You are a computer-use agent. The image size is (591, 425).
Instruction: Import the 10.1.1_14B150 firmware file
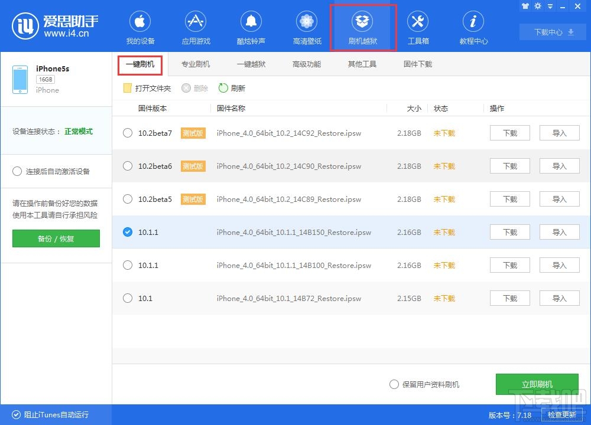[559, 232]
